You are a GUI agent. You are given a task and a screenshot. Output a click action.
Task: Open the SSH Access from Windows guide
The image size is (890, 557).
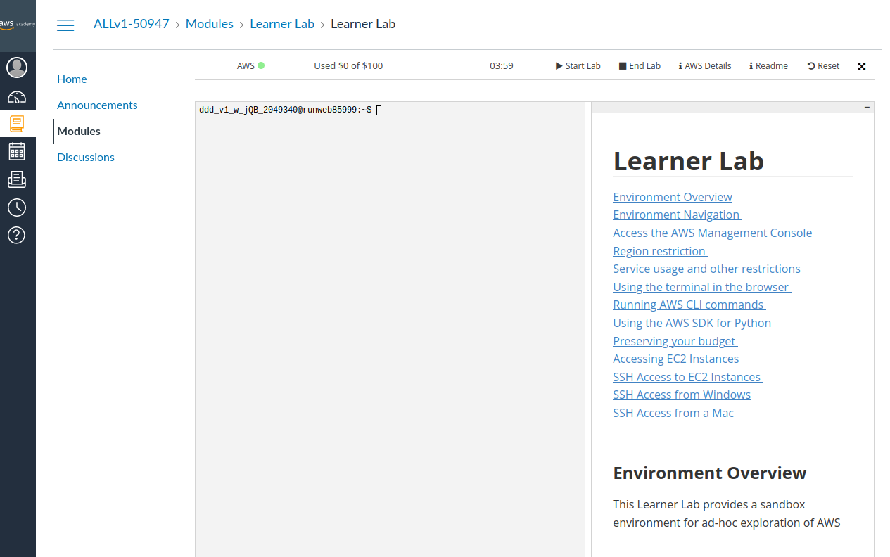681,395
